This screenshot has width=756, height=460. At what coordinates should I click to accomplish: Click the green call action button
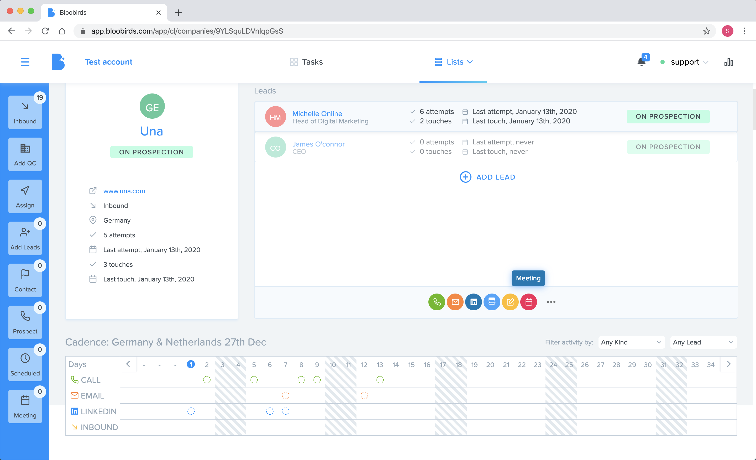click(x=437, y=302)
